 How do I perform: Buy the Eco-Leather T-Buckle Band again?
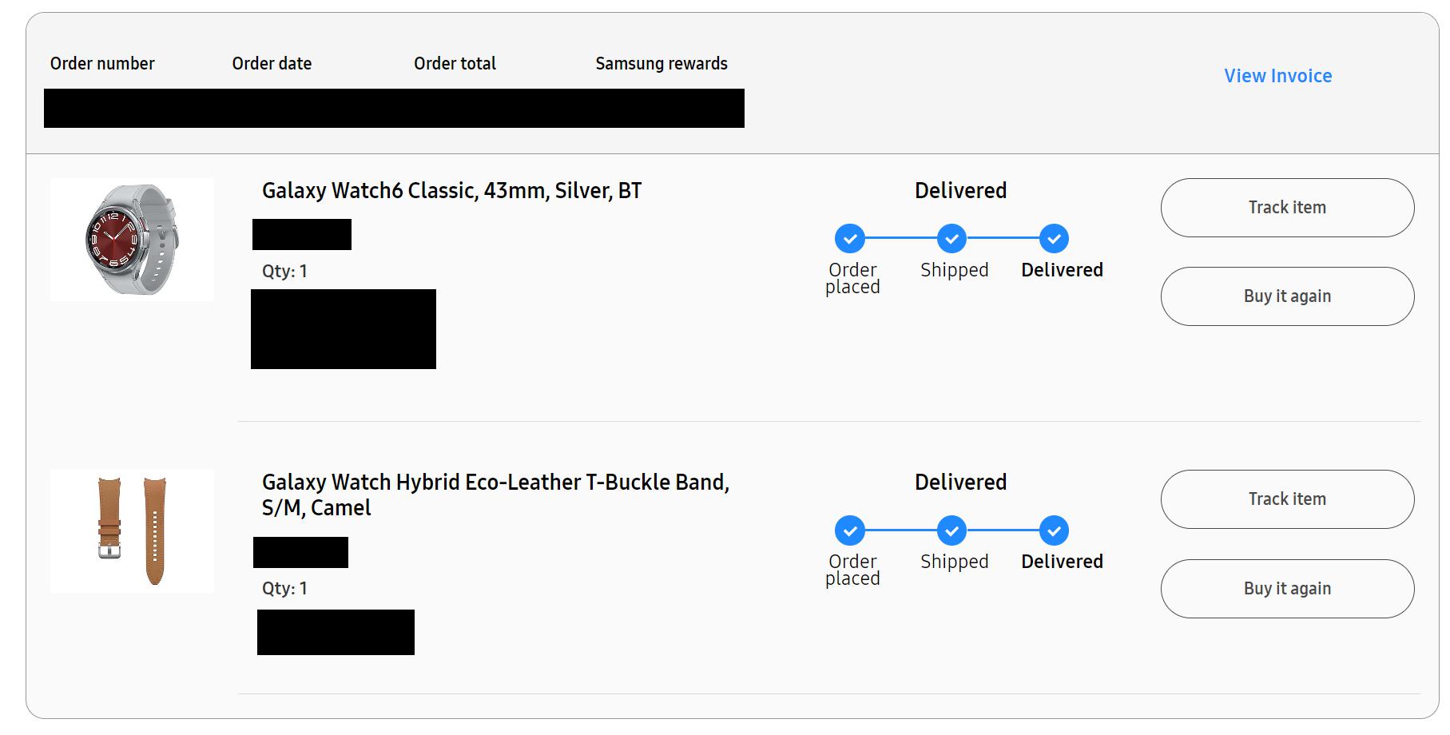coord(1286,589)
